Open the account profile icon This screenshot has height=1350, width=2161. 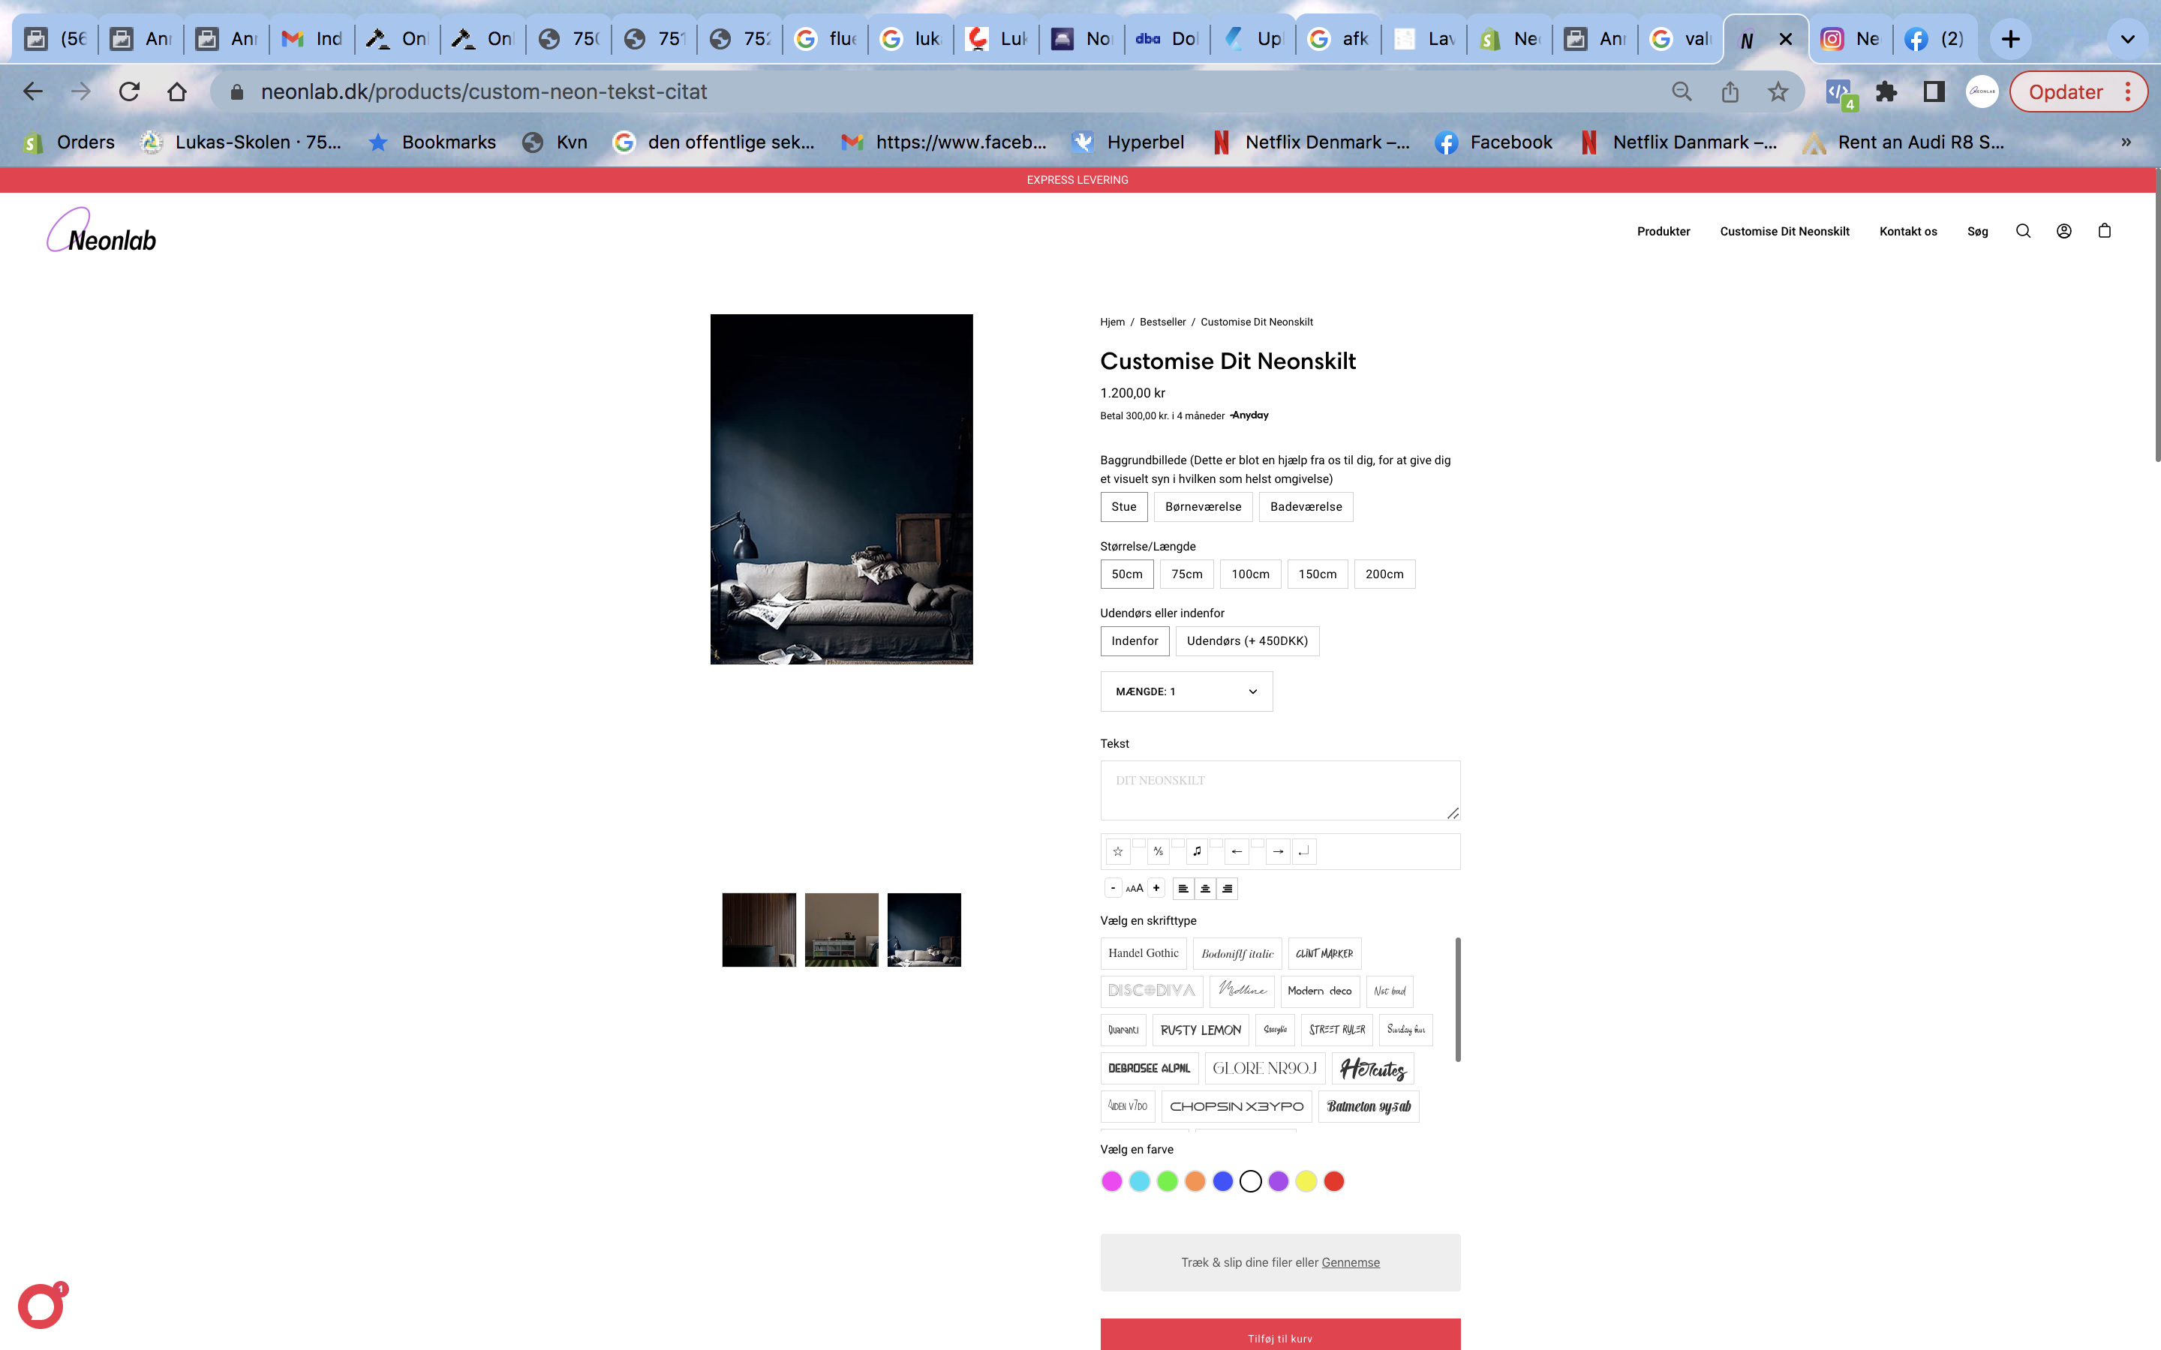pos(2063,231)
